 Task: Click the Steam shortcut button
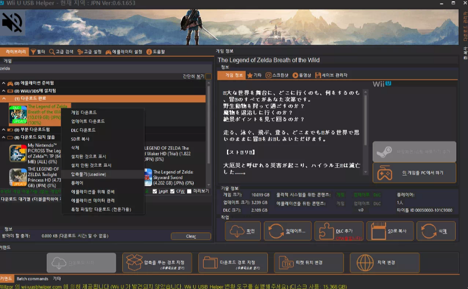(x=414, y=152)
